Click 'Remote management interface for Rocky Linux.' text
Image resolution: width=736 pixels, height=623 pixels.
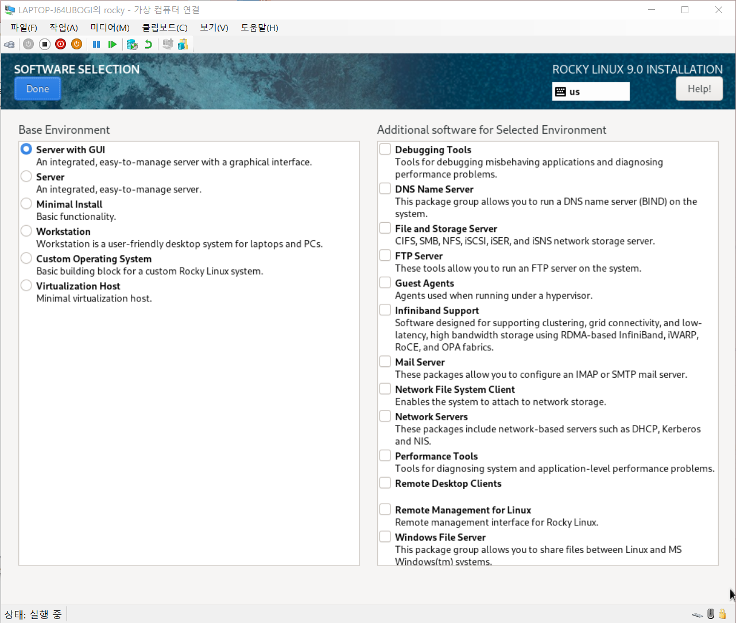[497, 523]
